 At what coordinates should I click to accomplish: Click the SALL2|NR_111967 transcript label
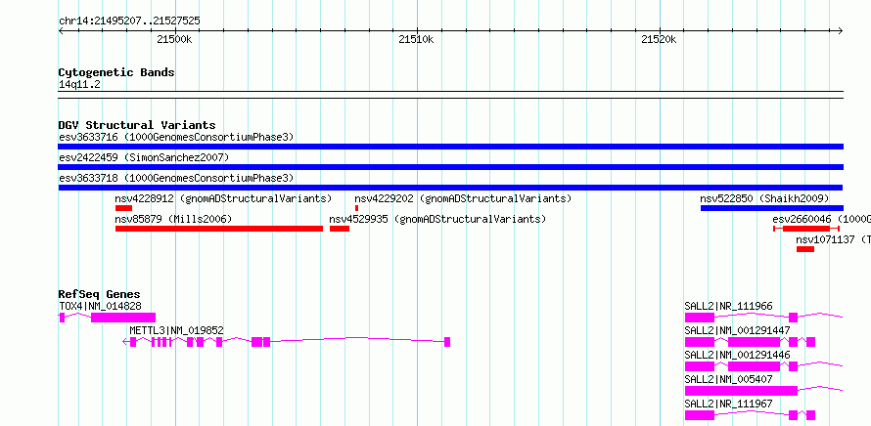[728, 404]
